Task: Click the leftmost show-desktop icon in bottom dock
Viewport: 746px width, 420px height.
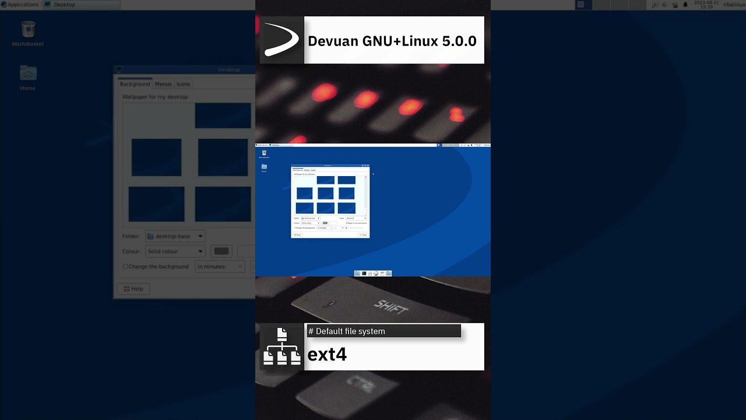Action: click(x=357, y=273)
